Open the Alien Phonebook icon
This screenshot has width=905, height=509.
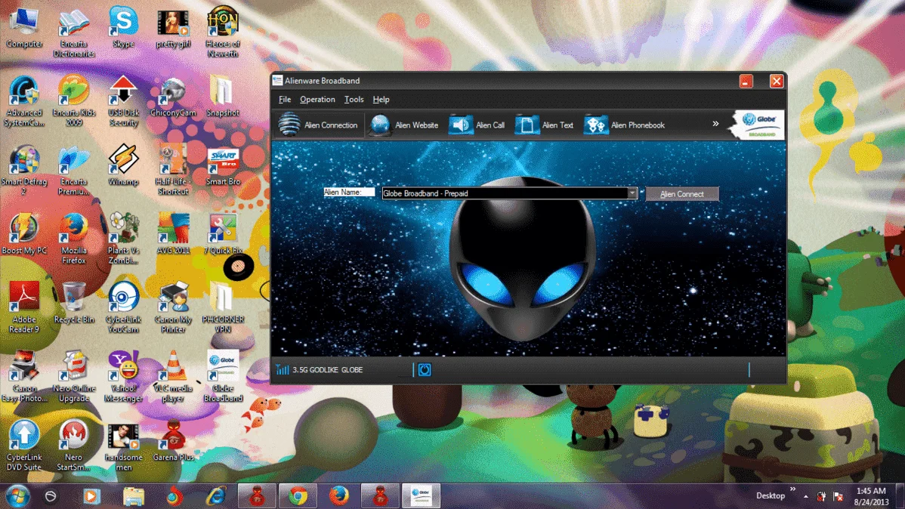[x=595, y=125]
